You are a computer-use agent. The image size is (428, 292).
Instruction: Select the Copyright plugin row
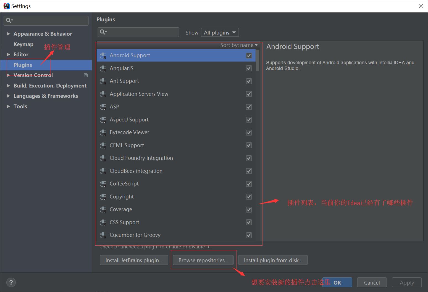[176, 197]
